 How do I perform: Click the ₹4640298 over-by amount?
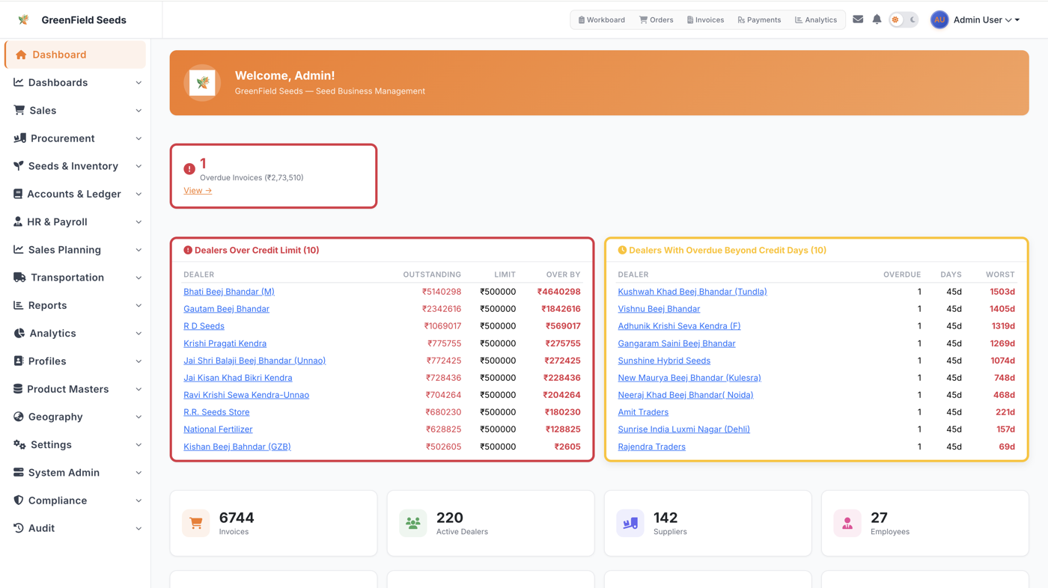558,292
